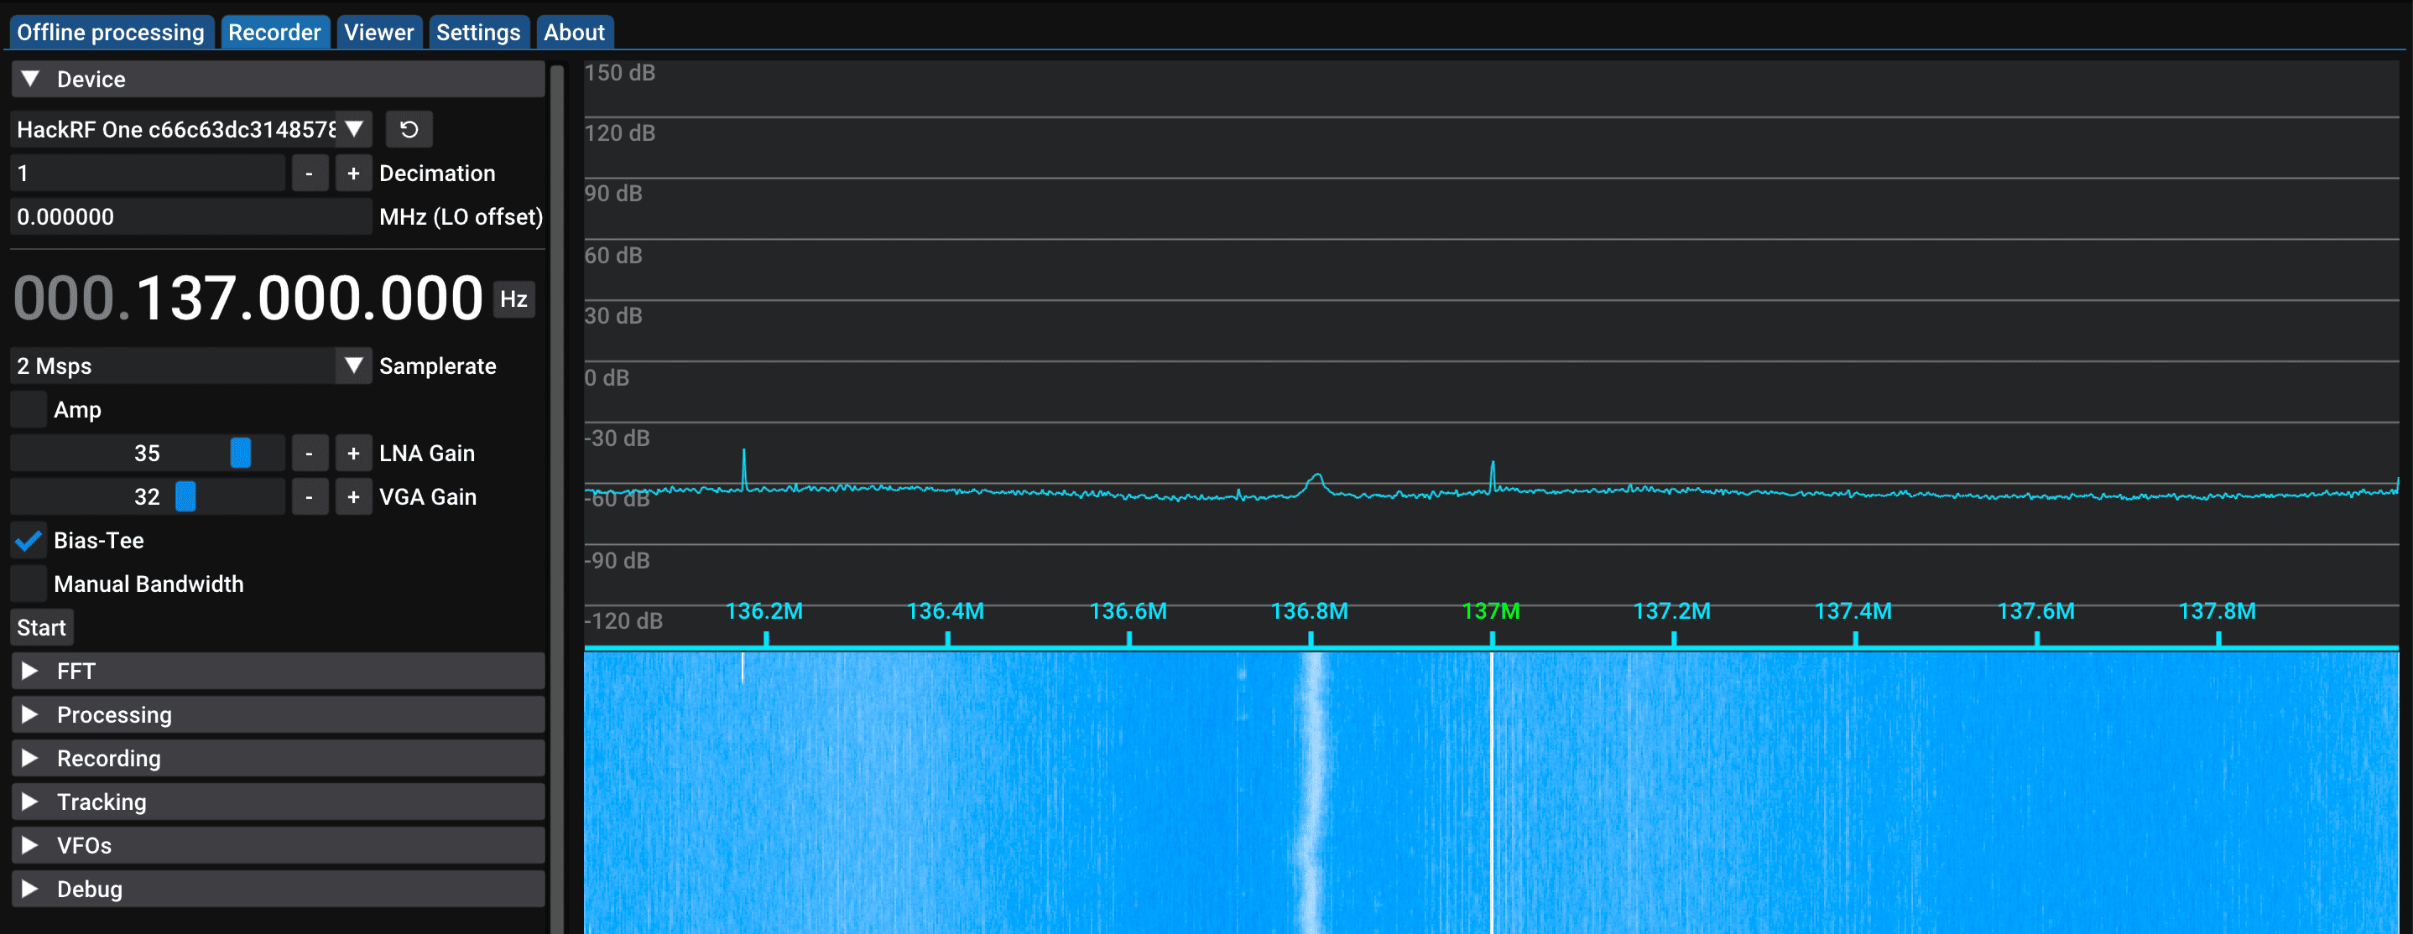Screen dimensions: 2413x934
Task: Increase Decimation with plus button
Action: pyautogui.click(x=353, y=174)
